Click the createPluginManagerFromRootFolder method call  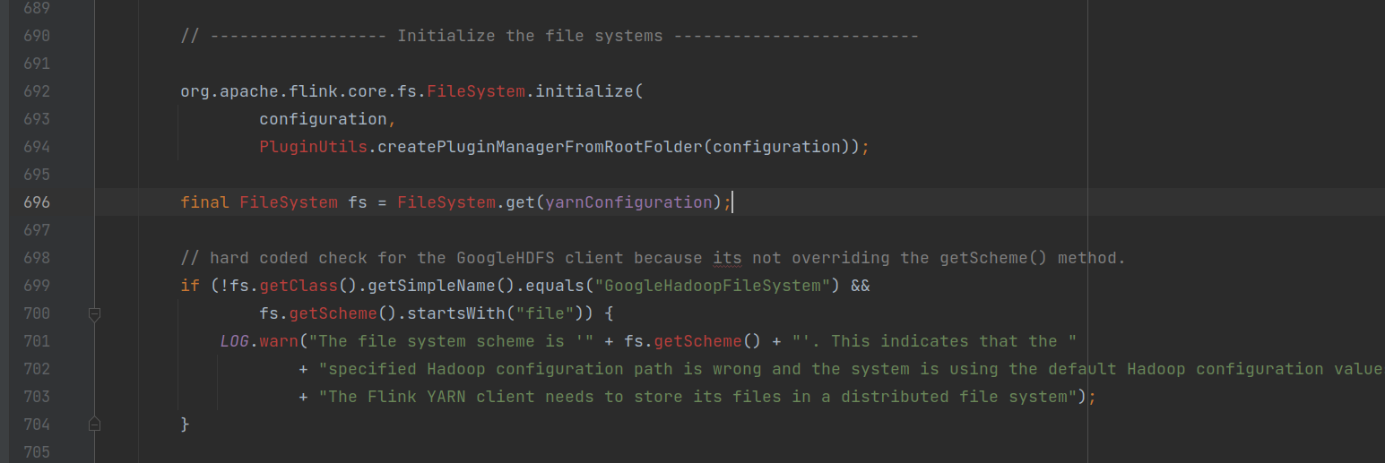point(541,147)
